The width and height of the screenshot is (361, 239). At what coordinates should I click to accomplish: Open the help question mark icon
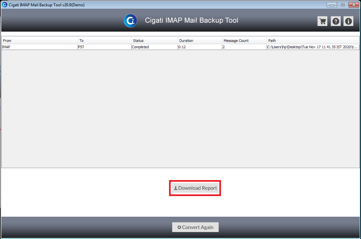[x=336, y=21]
